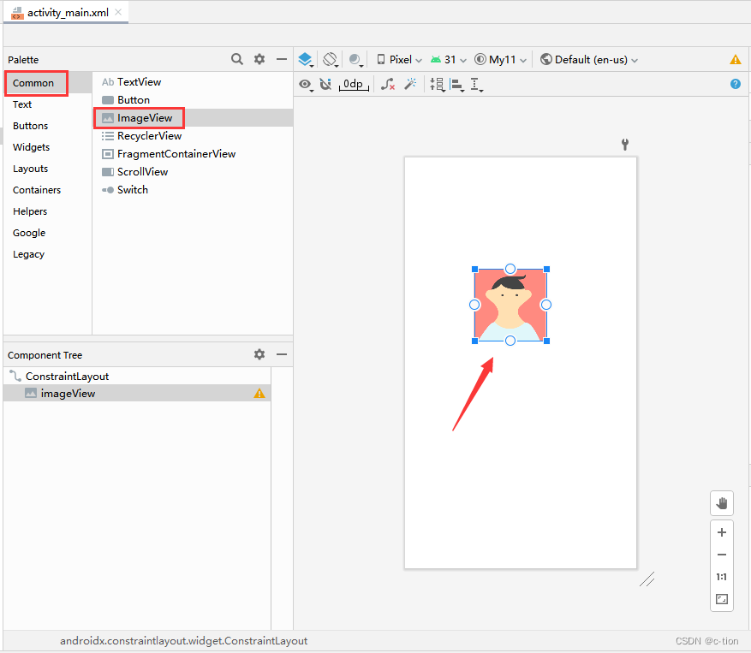The width and height of the screenshot is (751, 653).
Task: Open the design surface layers dropdown
Action: tap(306, 59)
